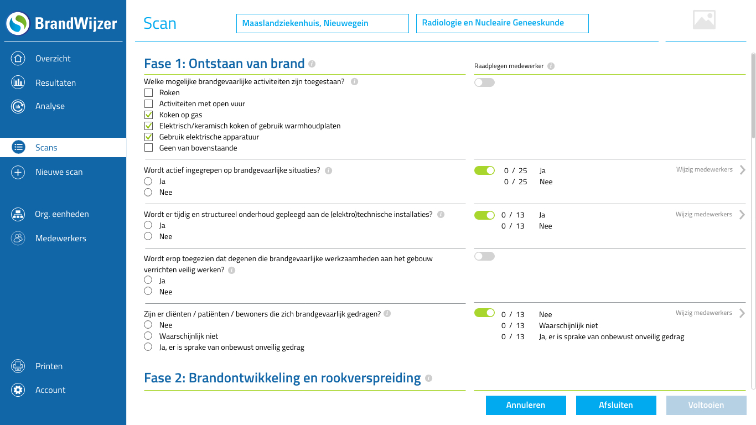
Task: Expand Wijzig medewerkers chevron for onderhoud question
Action: point(743,215)
